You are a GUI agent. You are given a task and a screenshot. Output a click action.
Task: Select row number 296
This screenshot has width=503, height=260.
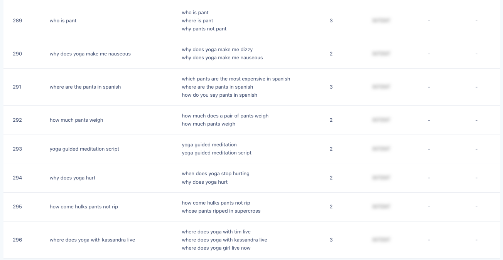point(17,240)
